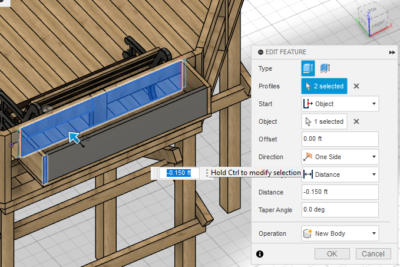Clear the Profiles selection with X

tap(356, 86)
